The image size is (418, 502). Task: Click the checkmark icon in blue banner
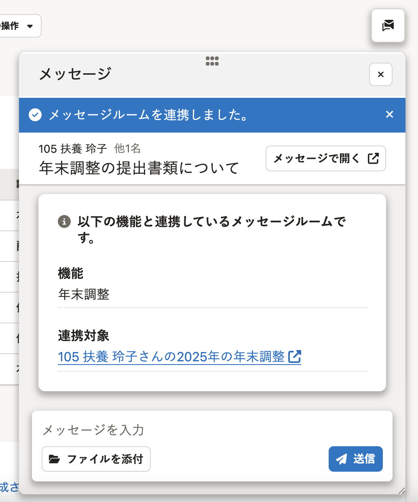click(x=35, y=115)
